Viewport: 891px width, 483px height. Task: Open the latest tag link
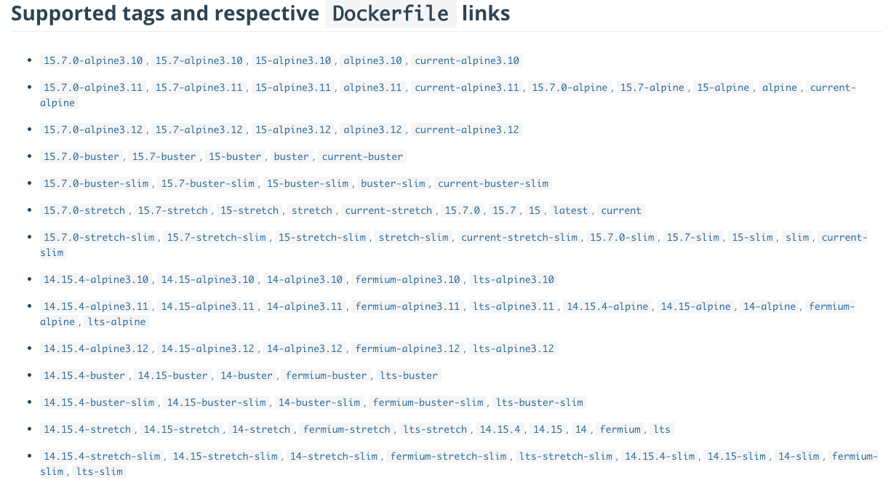coord(570,210)
